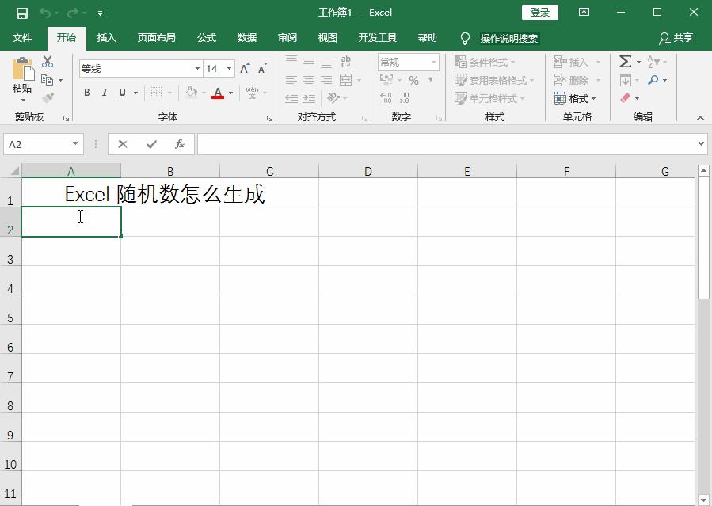Click Increase Indent icon
This screenshot has height=506, width=712.
pos(309,97)
